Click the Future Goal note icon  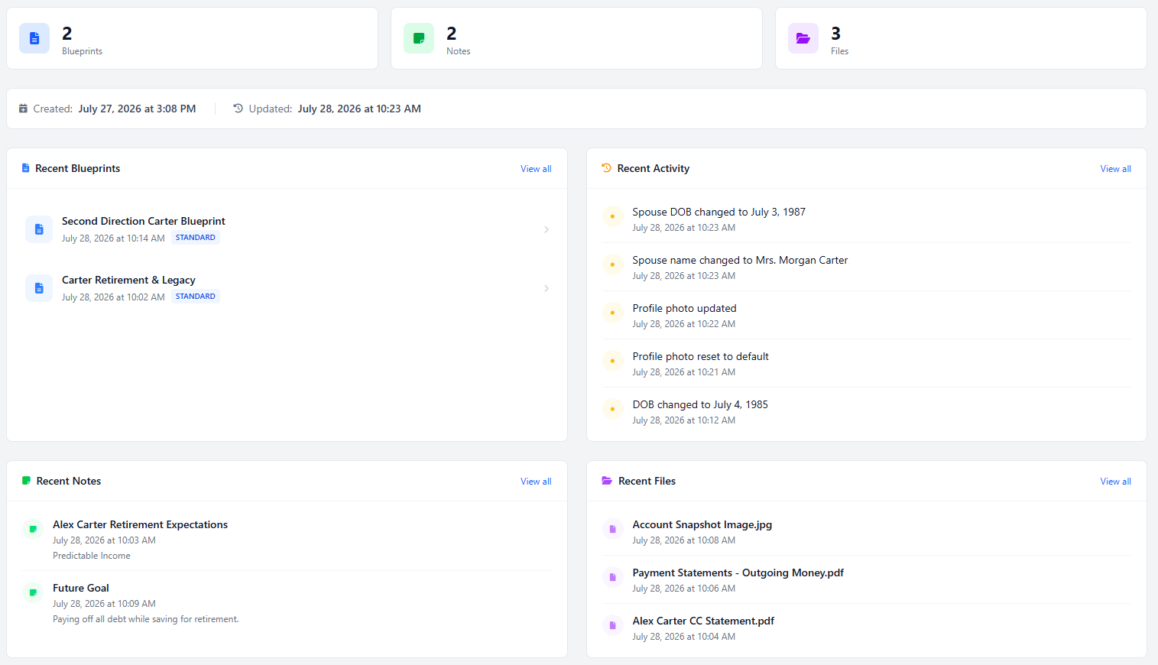coord(33,592)
